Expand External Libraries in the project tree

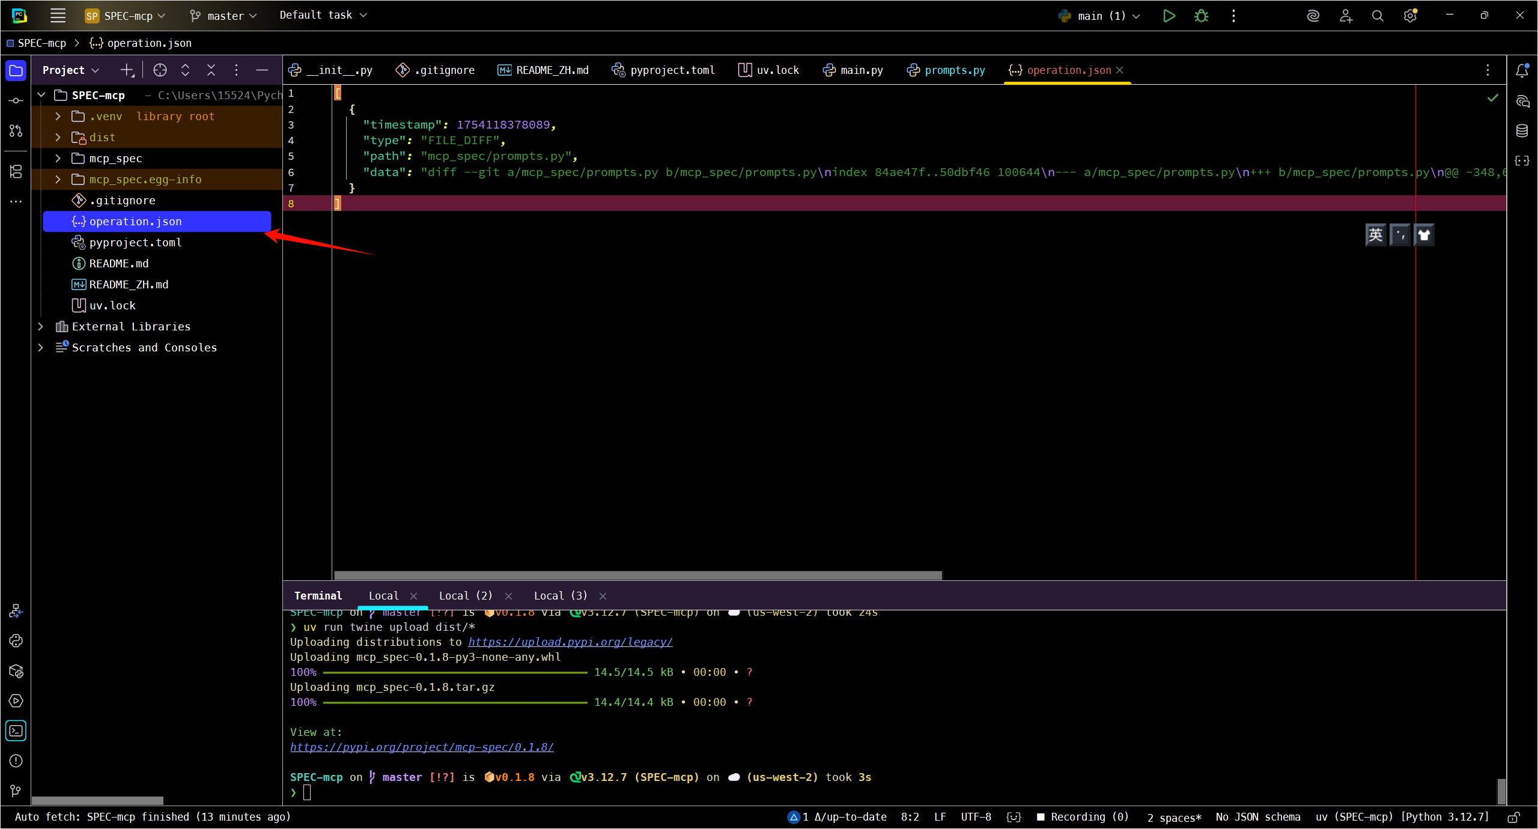[x=40, y=326]
